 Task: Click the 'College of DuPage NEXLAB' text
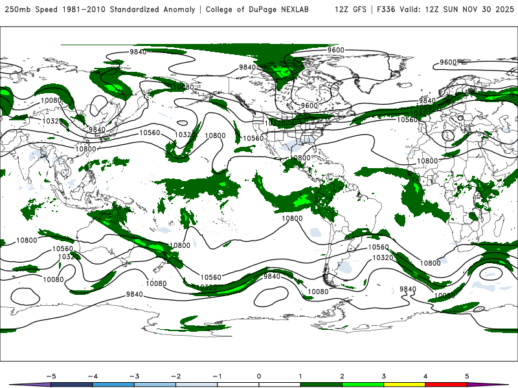click(x=257, y=10)
